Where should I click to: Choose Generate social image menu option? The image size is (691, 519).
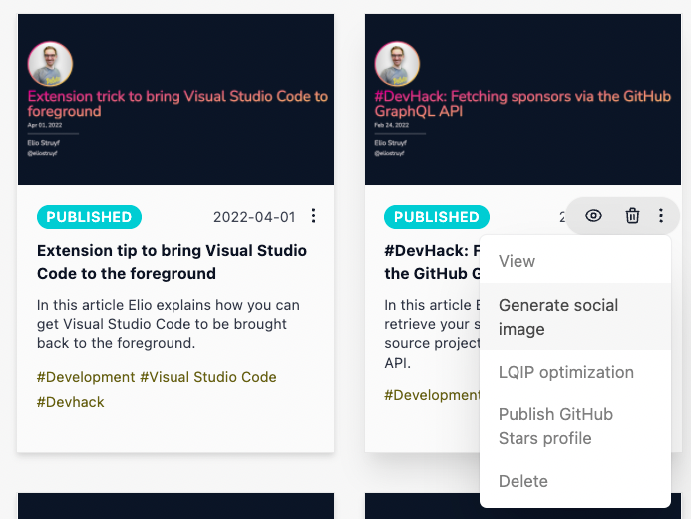(575, 317)
